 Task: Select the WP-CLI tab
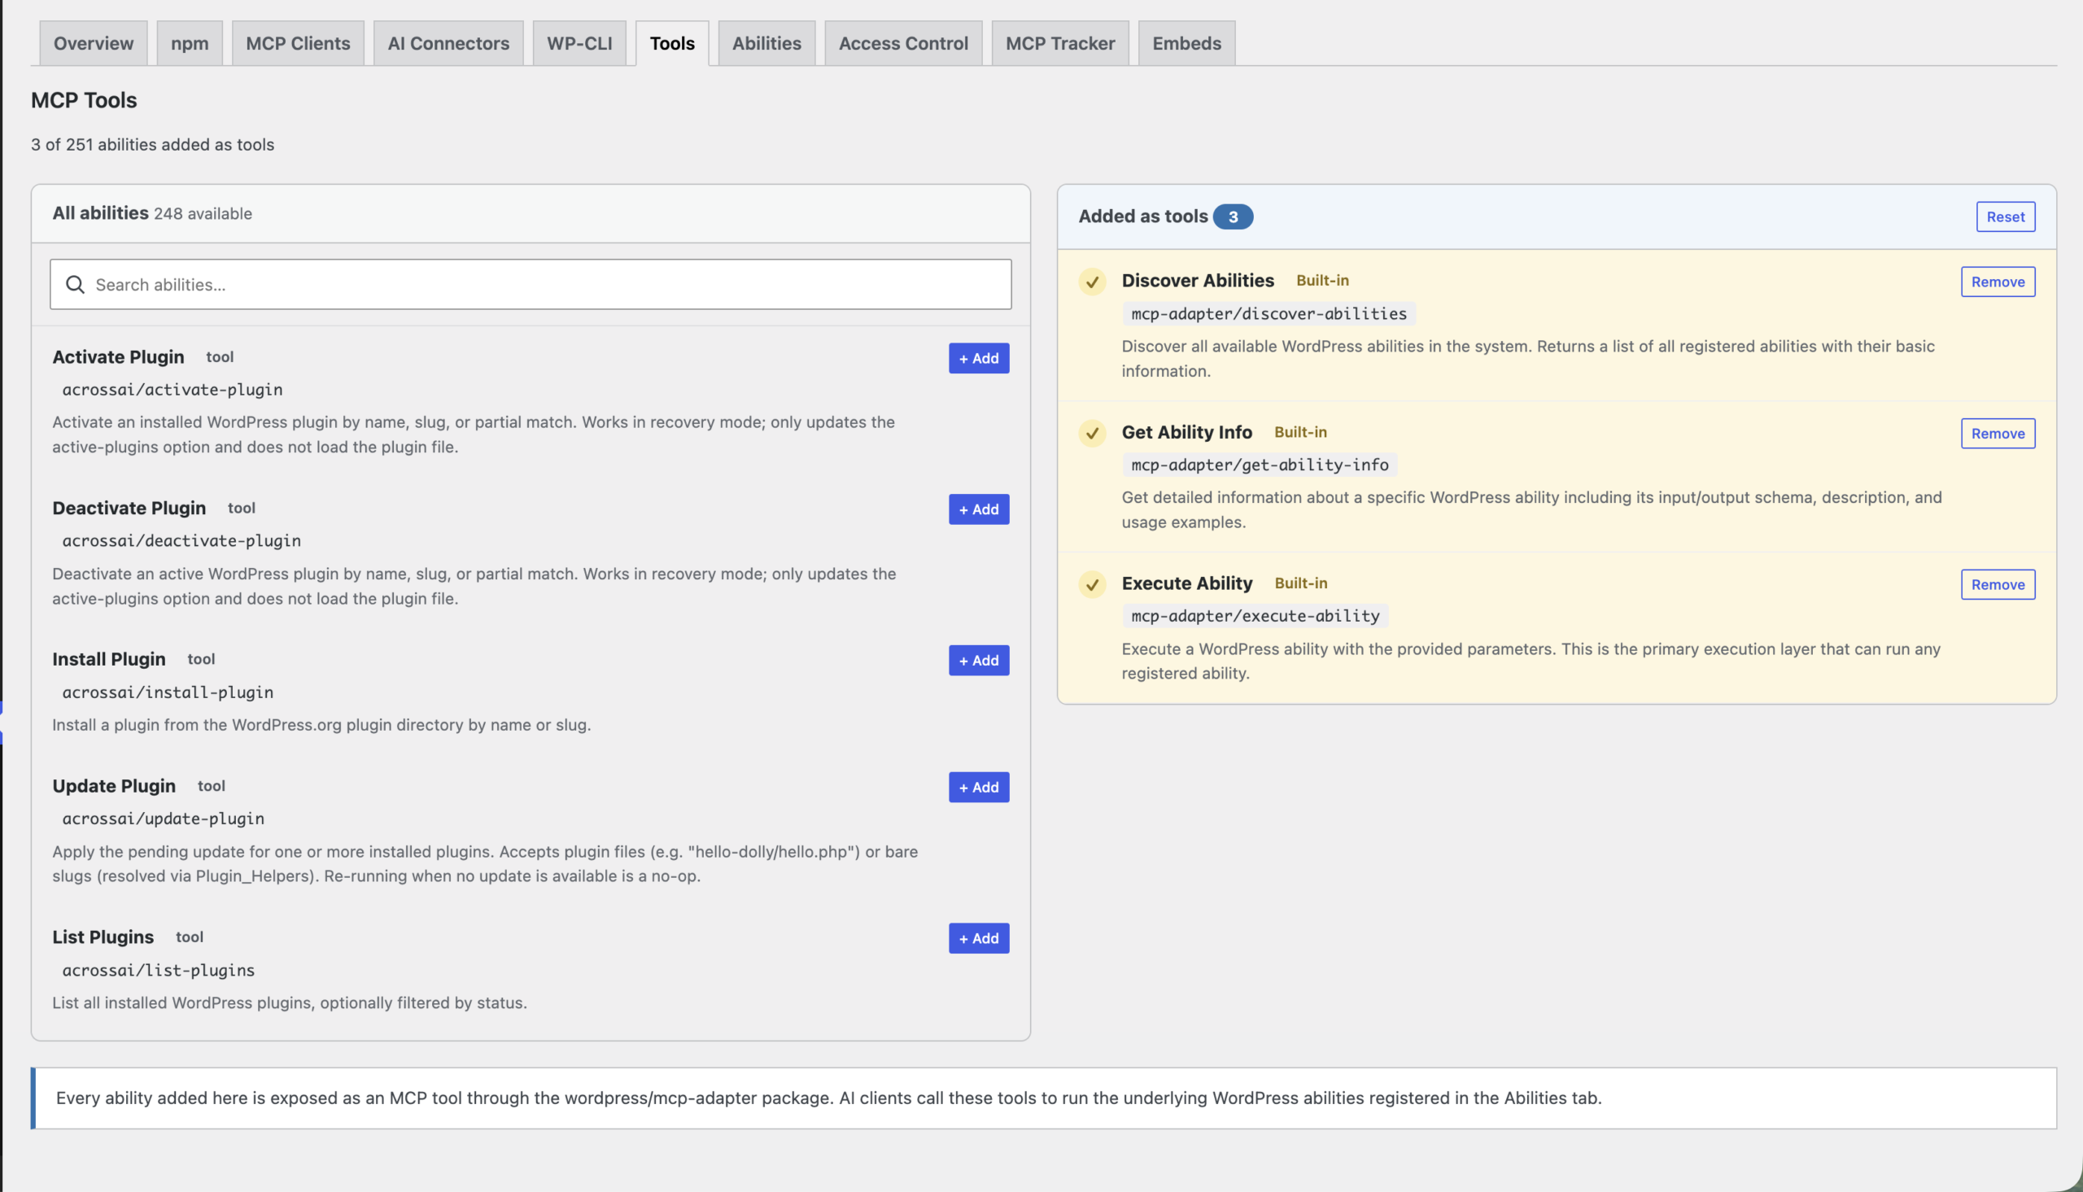pyautogui.click(x=579, y=43)
